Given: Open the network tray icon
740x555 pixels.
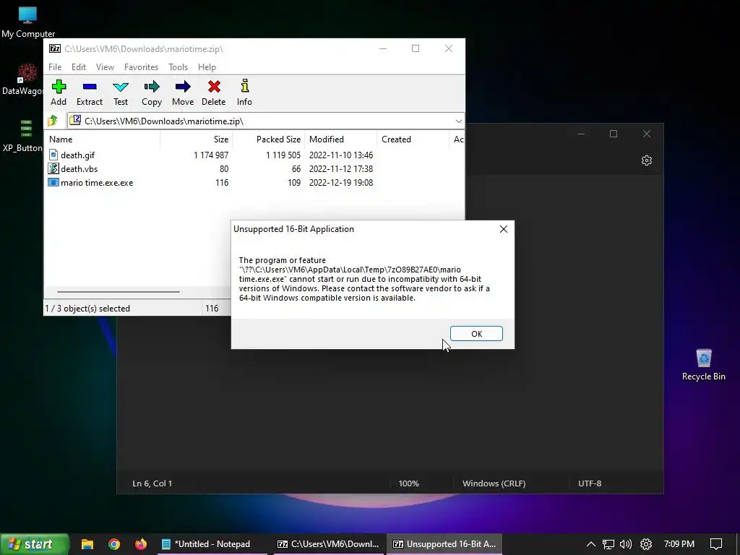Looking at the screenshot, I should [608, 544].
